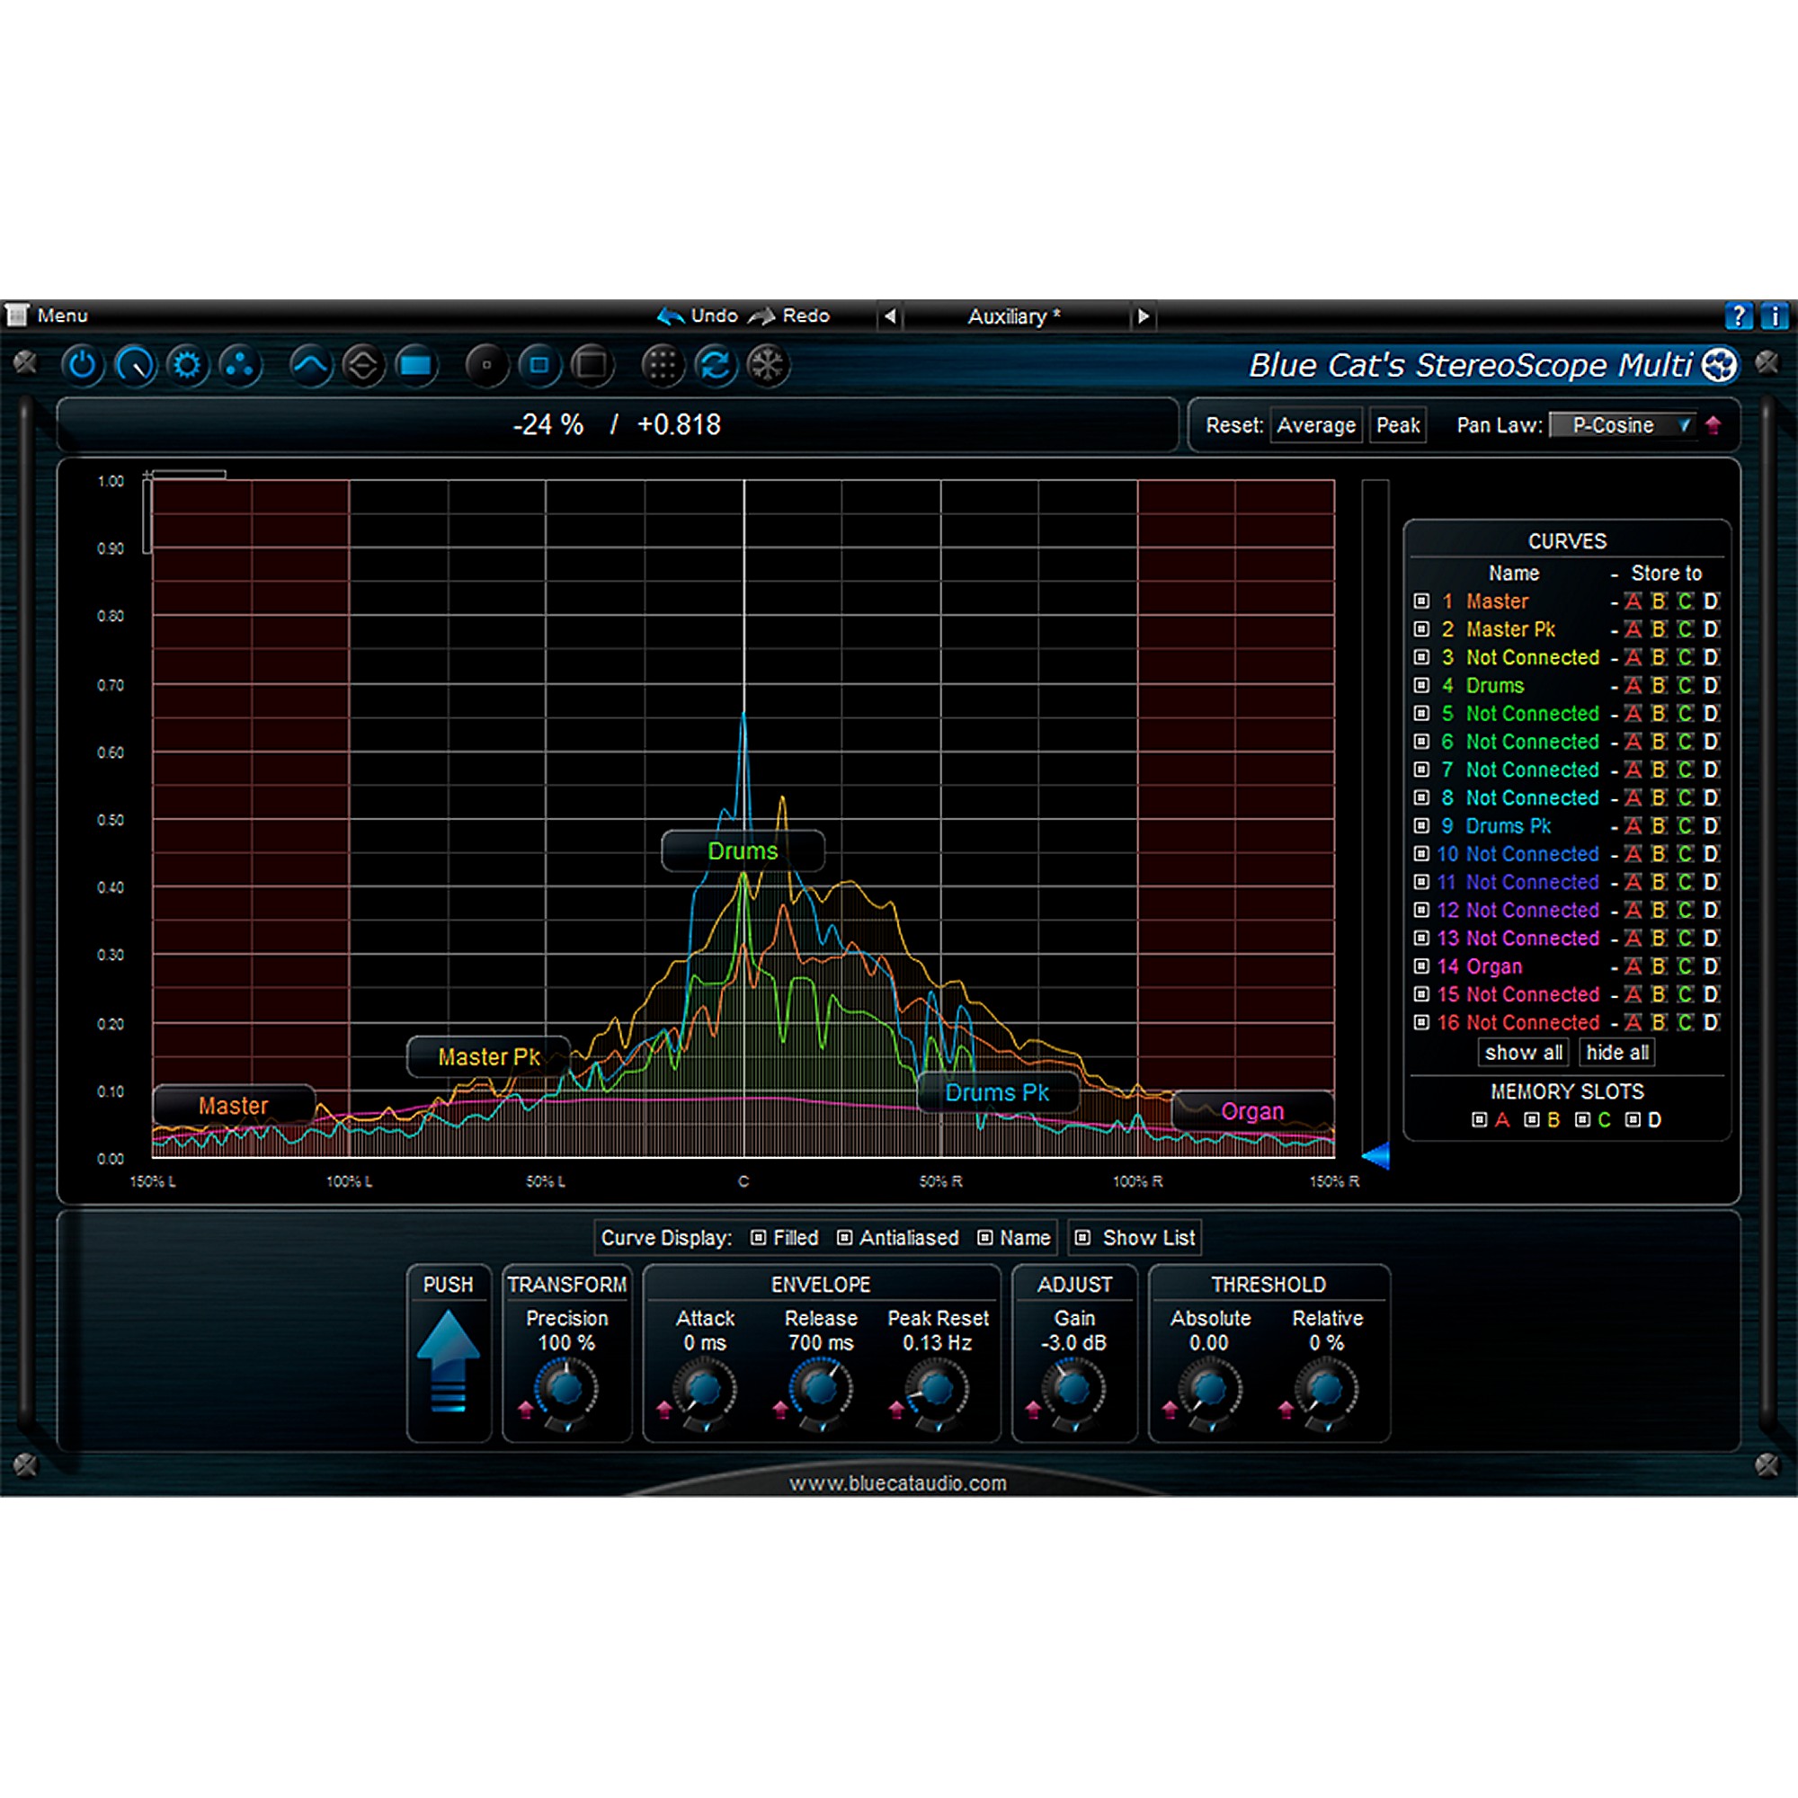This screenshot has width=1798, height=1798.
Task: Toggle visibility of the Drums Pk curve
Action: (x=1421, y=825)
